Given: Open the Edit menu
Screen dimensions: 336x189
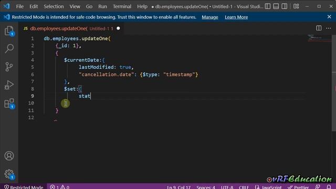Looking at the screenshot, I should pos(34,6).
